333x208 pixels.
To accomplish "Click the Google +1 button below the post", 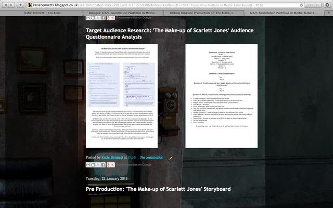I will point(111,165).
